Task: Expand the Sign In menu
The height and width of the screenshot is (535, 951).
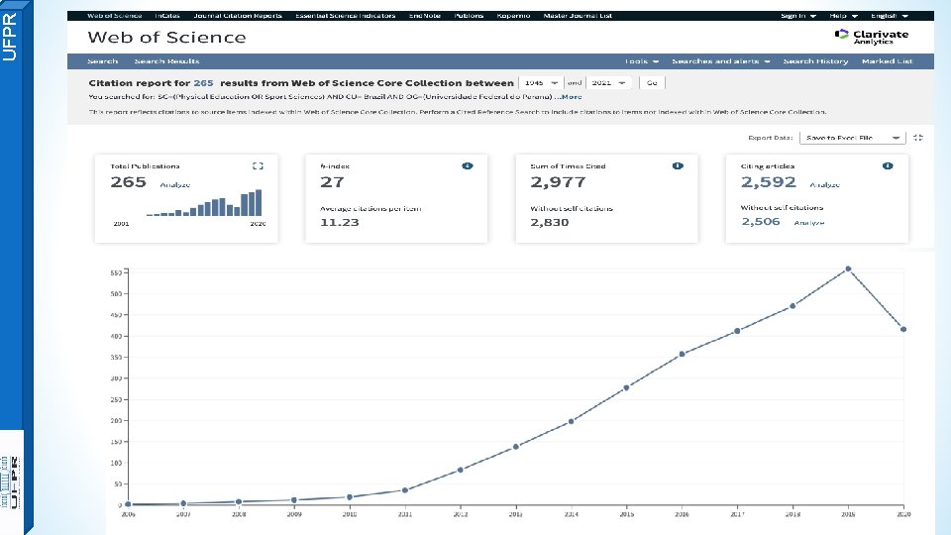Action: (798, 16)
